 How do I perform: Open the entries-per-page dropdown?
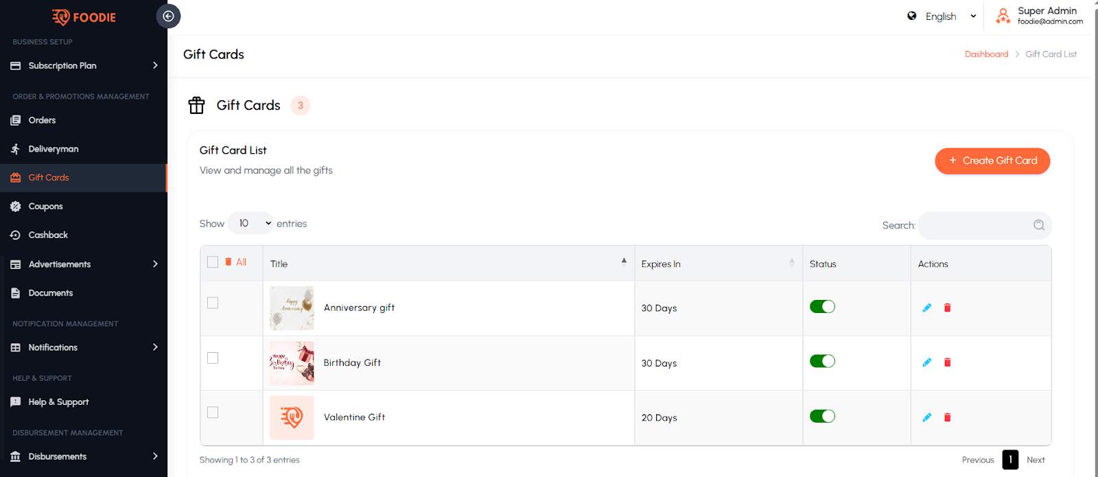coord(251,224)
